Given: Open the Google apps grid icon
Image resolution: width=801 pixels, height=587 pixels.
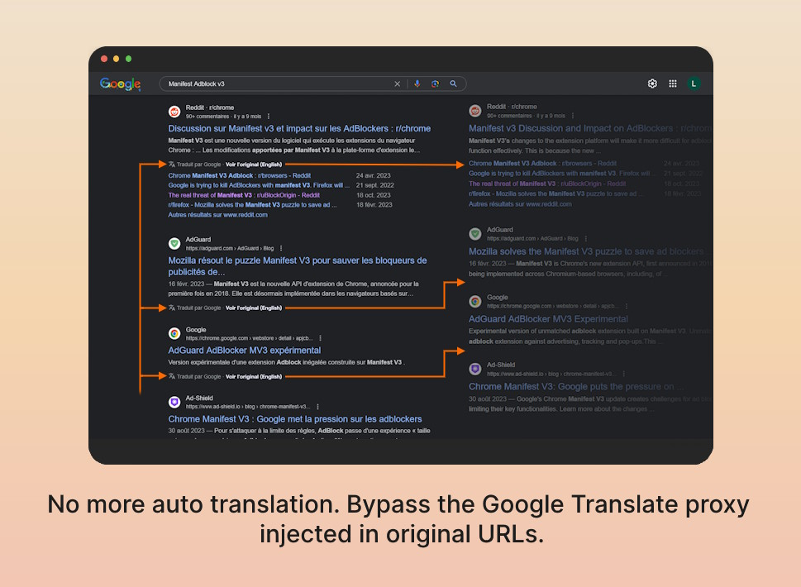Looking at the screenshot, I should click(x=673, y=84).
